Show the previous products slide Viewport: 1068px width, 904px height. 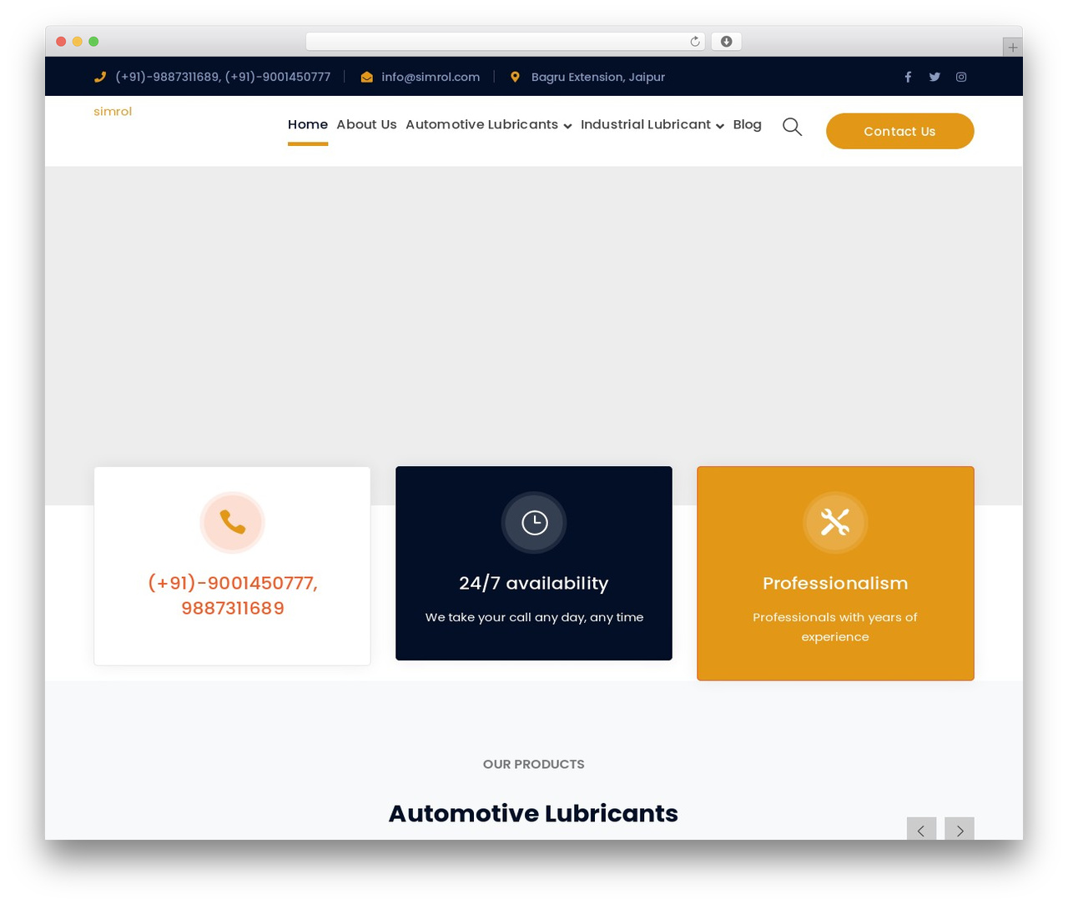point(921,829)
